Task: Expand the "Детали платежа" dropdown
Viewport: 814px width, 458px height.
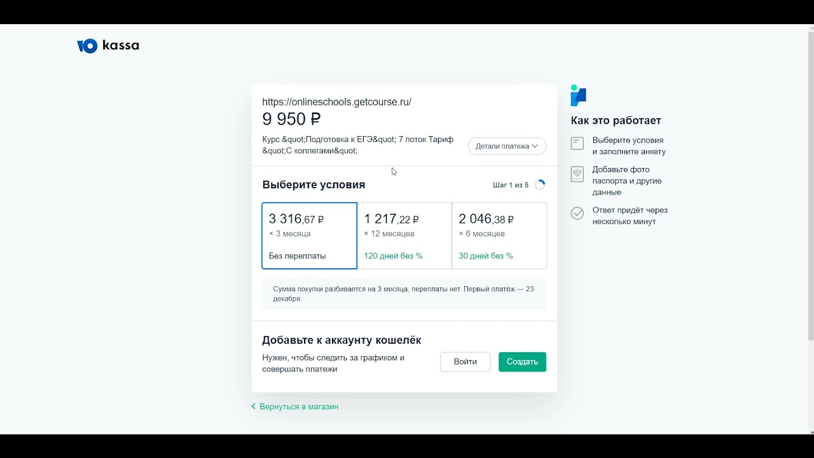Action: (x=507, y=146)
